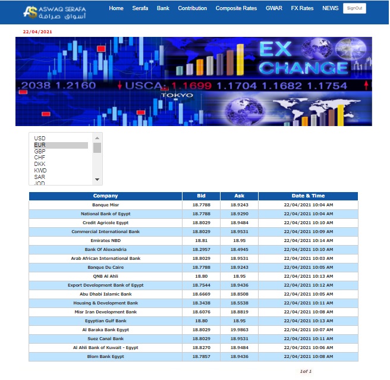
Task: Click the exchange banner image
Action: [x=194, y=81]
